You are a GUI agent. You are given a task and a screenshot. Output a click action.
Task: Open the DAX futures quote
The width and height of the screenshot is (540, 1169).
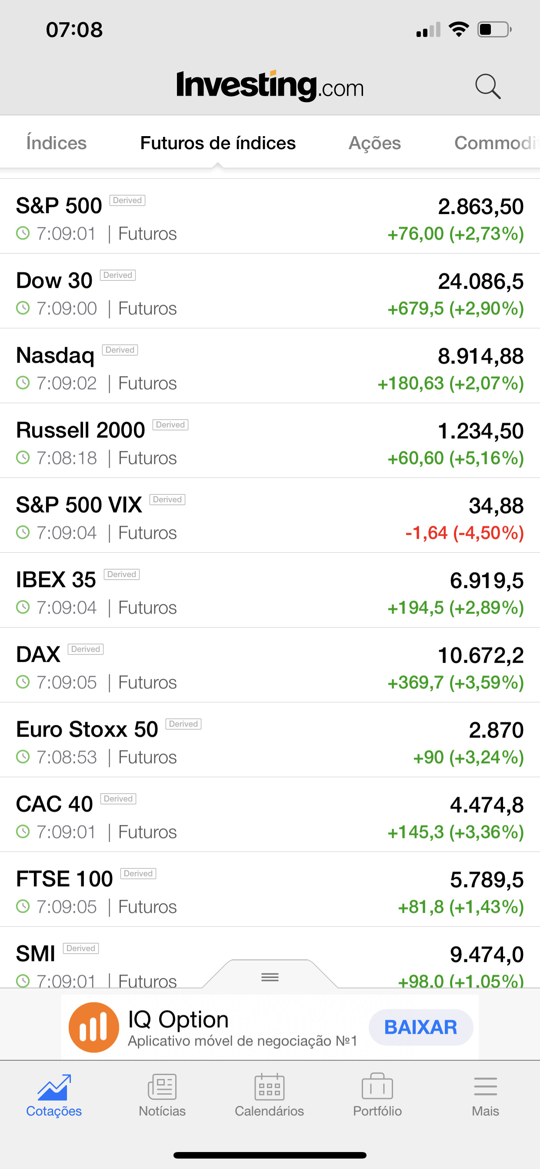(270, 665)
